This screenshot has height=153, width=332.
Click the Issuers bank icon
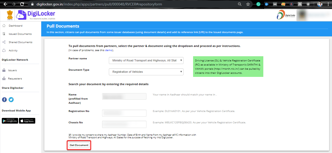coord(4,70)
